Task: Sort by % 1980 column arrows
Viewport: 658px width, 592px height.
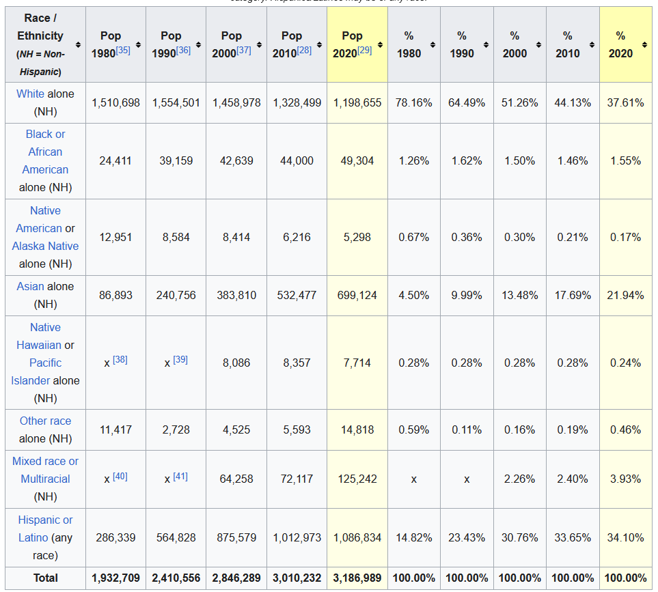Action: [x=433, y=45]
